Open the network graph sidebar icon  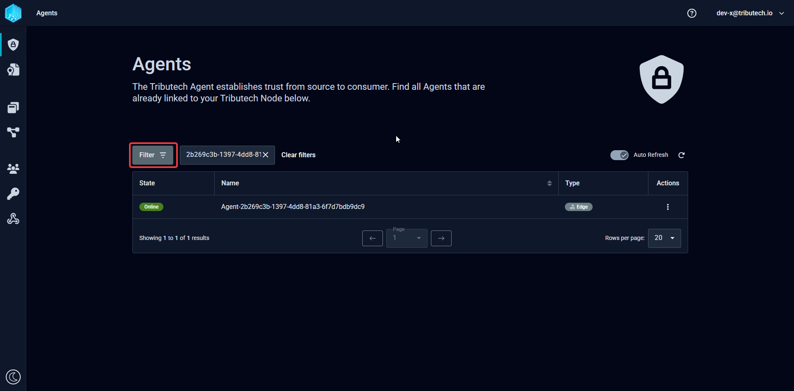[x=13, y=132]
